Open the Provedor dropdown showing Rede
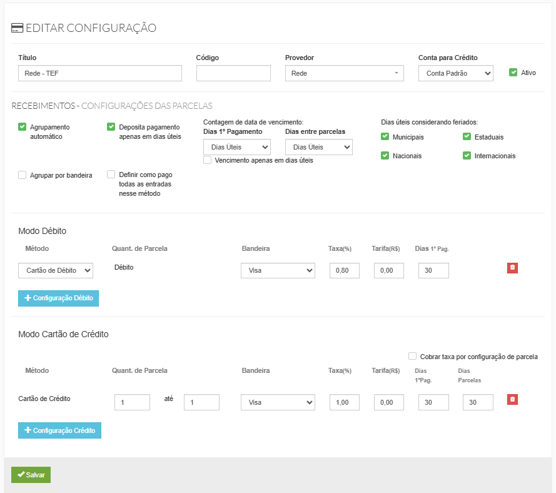Screen dimensions: 556x493 click(x=344, y=73)
